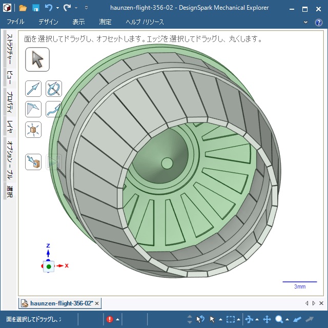The image size is (328, 328).
Task: Activate the Pan view tool
Action: coord(267,319)
